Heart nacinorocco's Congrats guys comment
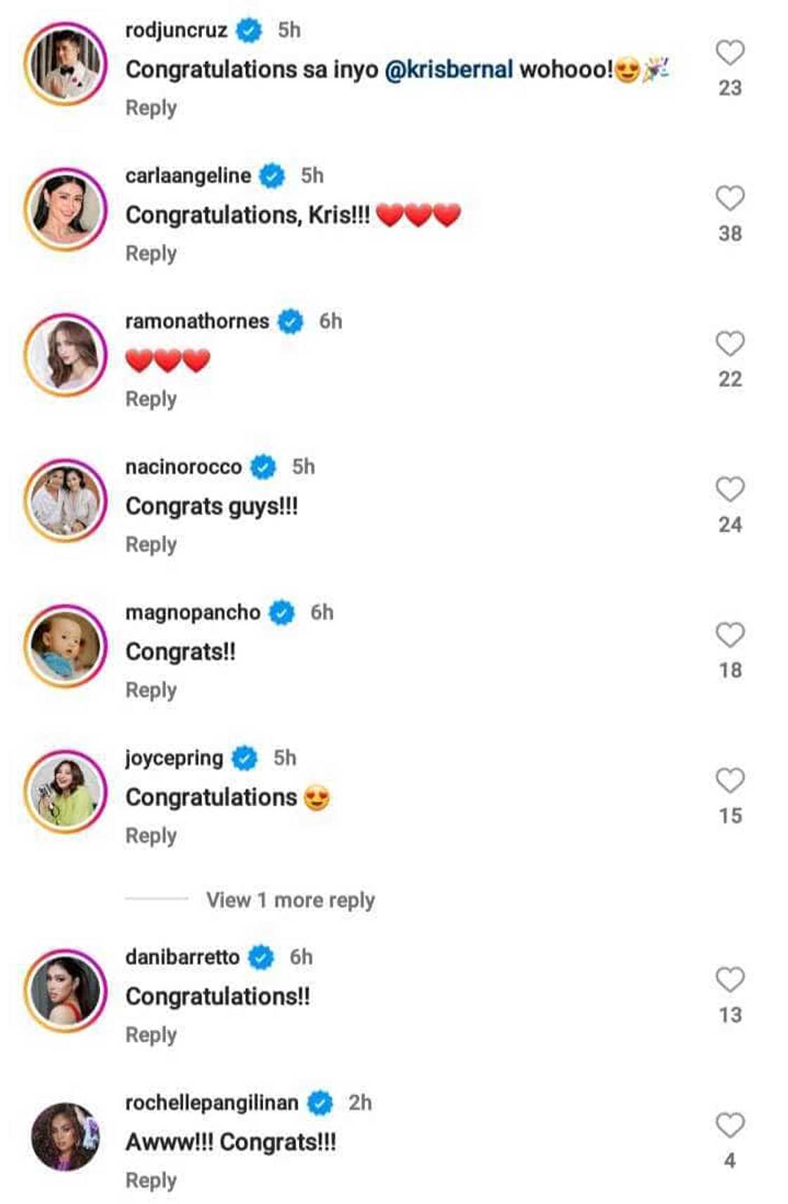The width and height of the screenshot is (788, 1204). 730,490
